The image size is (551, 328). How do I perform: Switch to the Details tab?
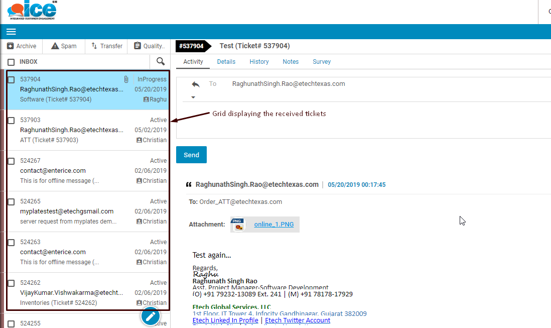(226, 62)
